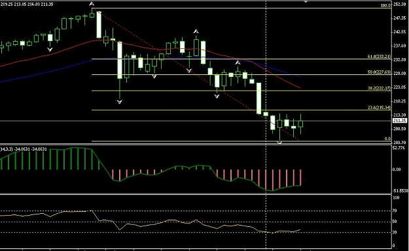The height and width of the screenshot is (251, 409).
Task: Select the 70 level on RSI scale
Action: point(395,211)
